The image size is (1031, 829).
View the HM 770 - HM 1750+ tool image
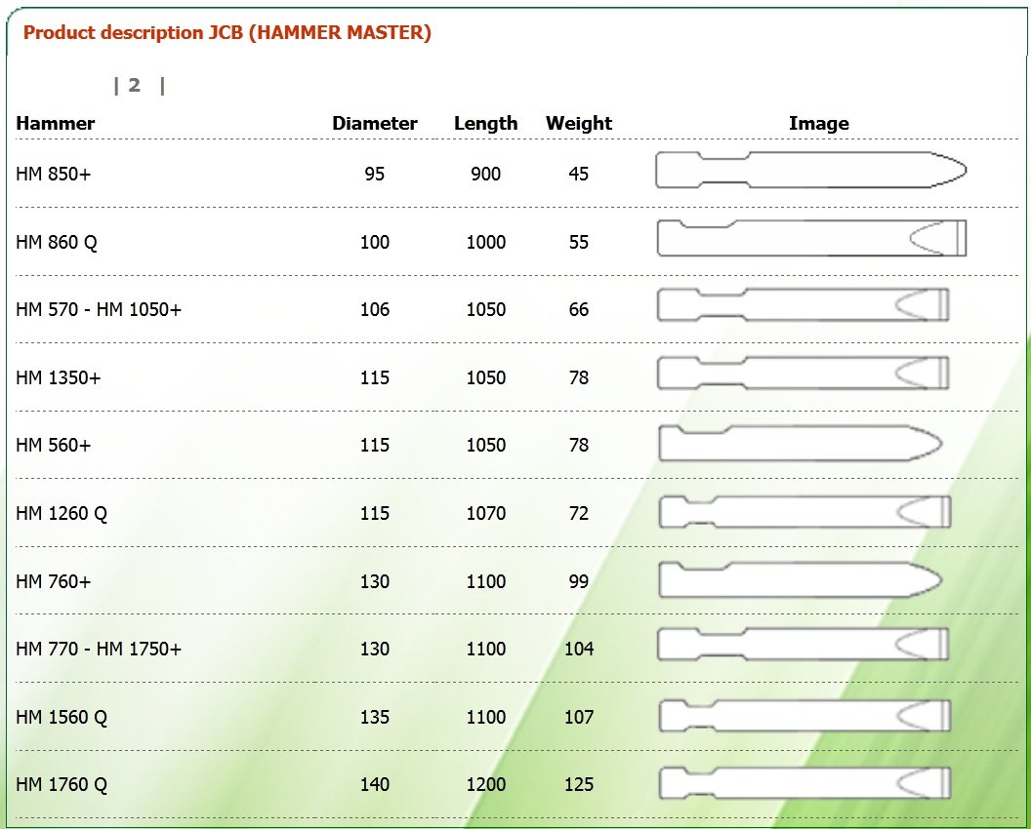pos(803,644)
